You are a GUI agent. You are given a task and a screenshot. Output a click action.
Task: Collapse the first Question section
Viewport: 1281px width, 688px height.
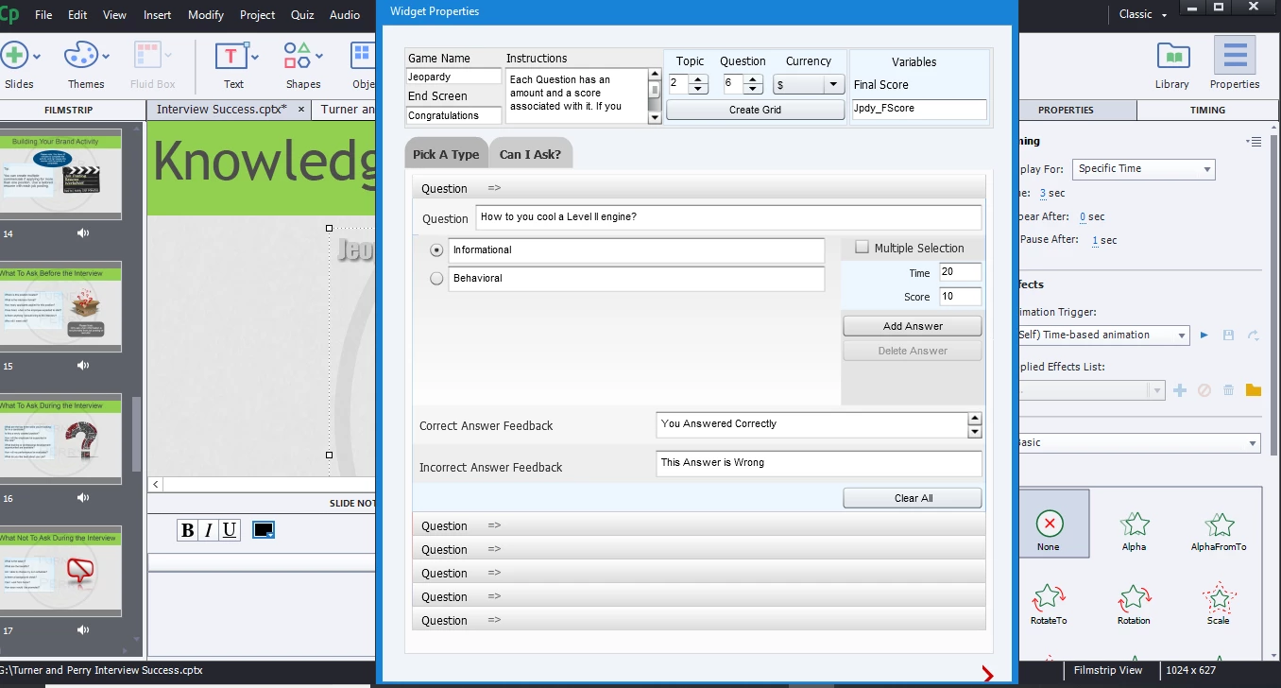pyautogui.click(x=699, y=188)
